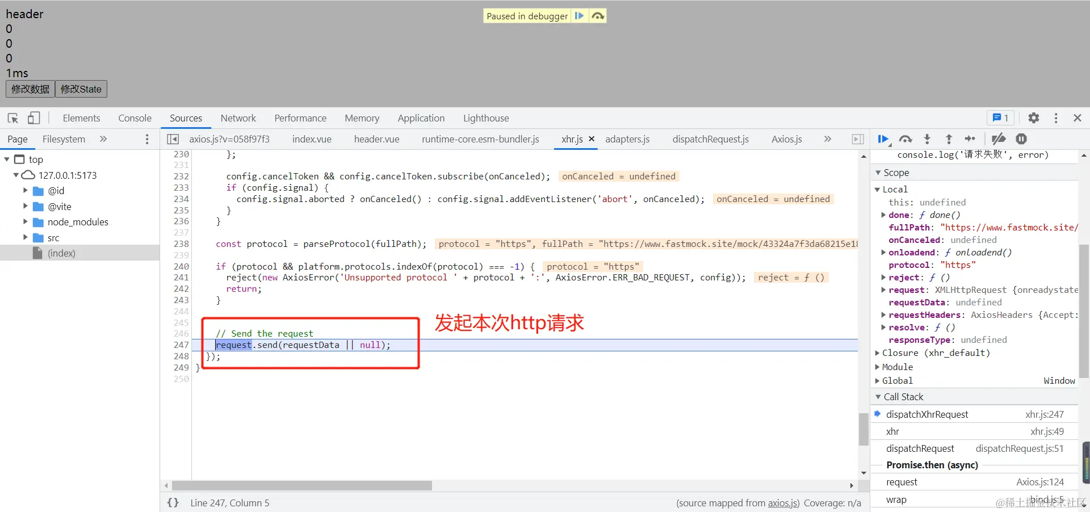Expand the Global scope

coord(877,381)
